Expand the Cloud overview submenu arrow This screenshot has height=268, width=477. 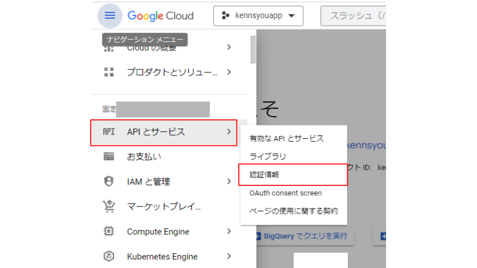(229, 47)
